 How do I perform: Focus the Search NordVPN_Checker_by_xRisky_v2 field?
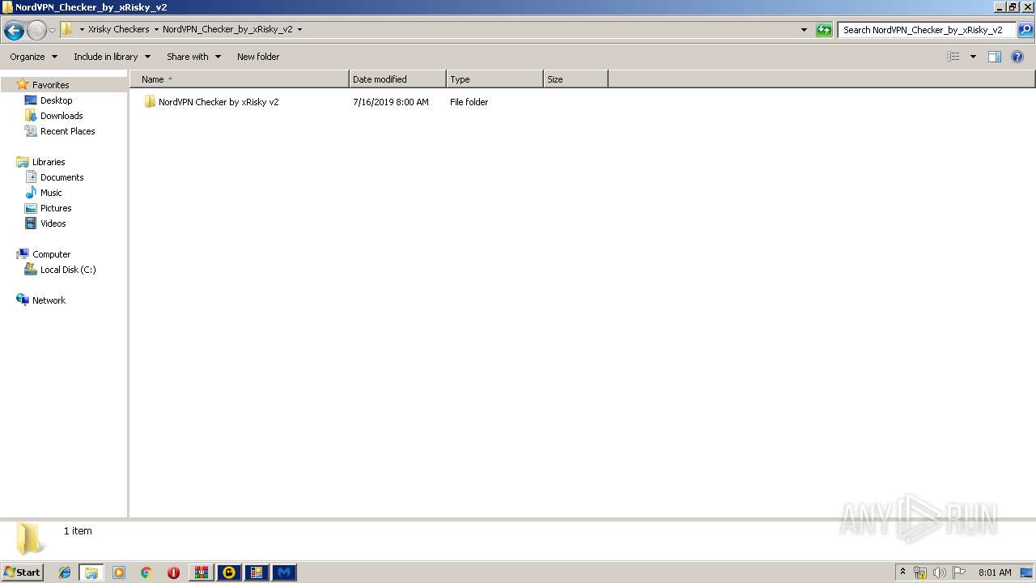coord(926,30)
